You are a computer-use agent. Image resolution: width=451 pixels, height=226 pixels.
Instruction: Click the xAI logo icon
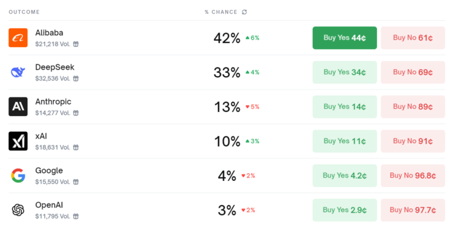point(18,141)
